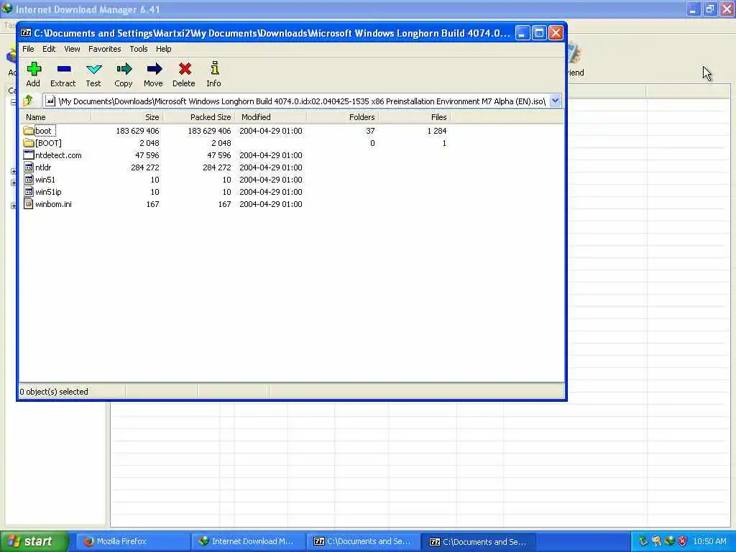Click the 7-Zip title bar icon

click(26, 33)
